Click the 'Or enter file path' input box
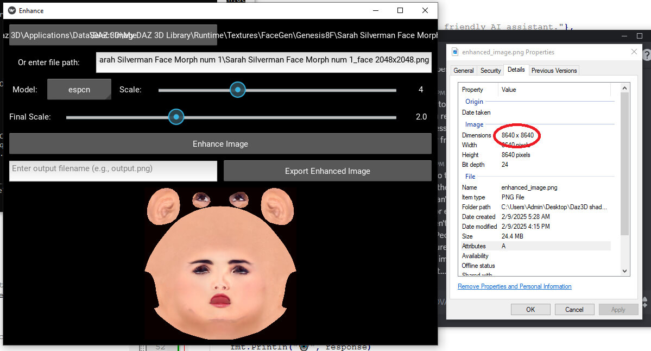Viewport: 651px width, 351px height. (x=264, y=62)
